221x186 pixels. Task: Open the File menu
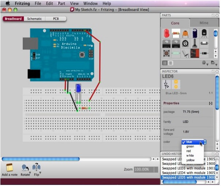click(x=38, y=3)
